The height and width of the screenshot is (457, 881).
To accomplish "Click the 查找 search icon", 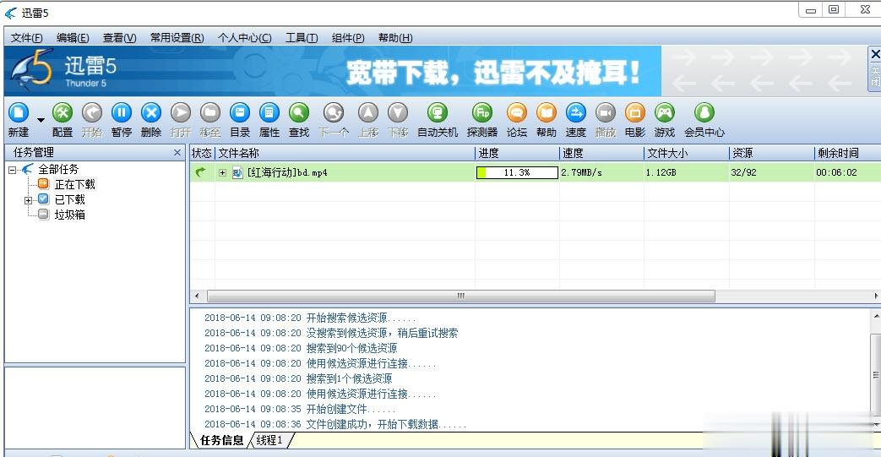I will 299,113.
